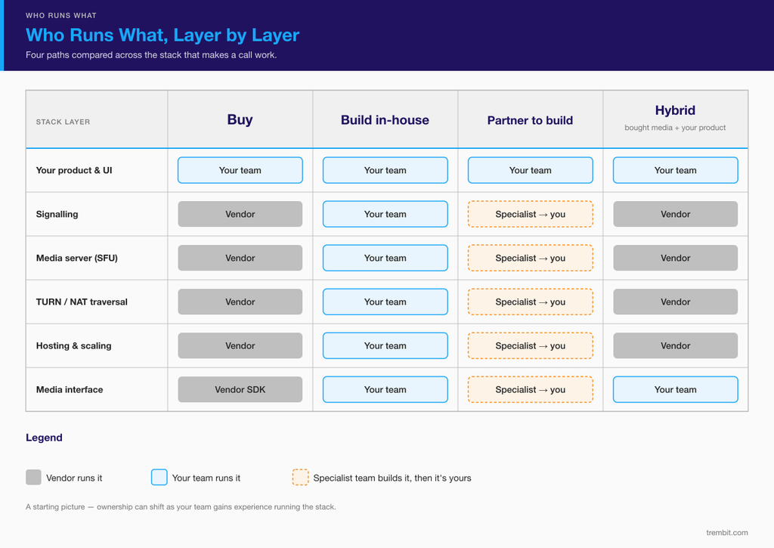Screen dimensions: 774x548
Task: Click 'Your team' in Hybrid, product row
Action: [x=675, y=170]
